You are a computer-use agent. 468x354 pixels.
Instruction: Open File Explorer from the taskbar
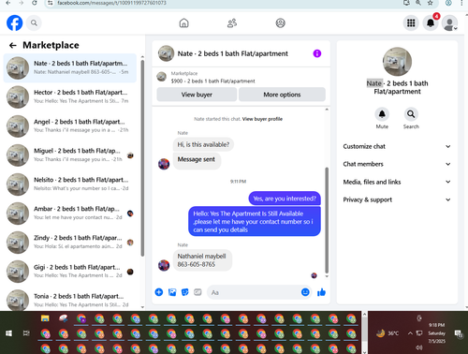[x=45, y=318]
